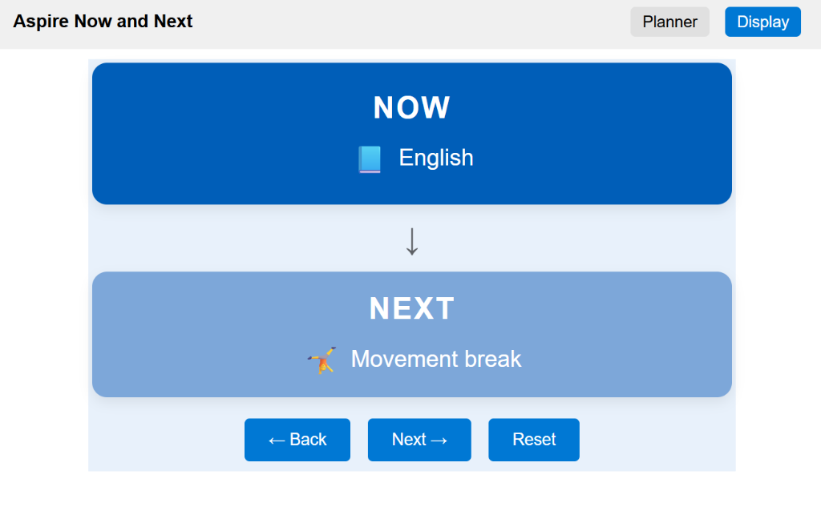Click the NOW heading on the blue card
Viewport: 821px width, 519px height.
click(x=411, y=107)
